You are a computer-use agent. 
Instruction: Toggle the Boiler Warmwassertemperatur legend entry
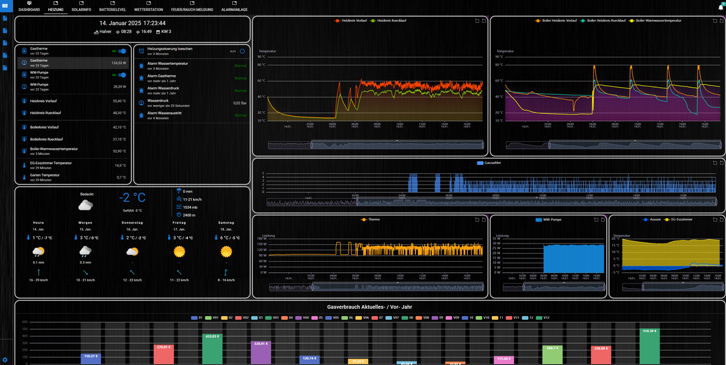[x=656, y=21]
